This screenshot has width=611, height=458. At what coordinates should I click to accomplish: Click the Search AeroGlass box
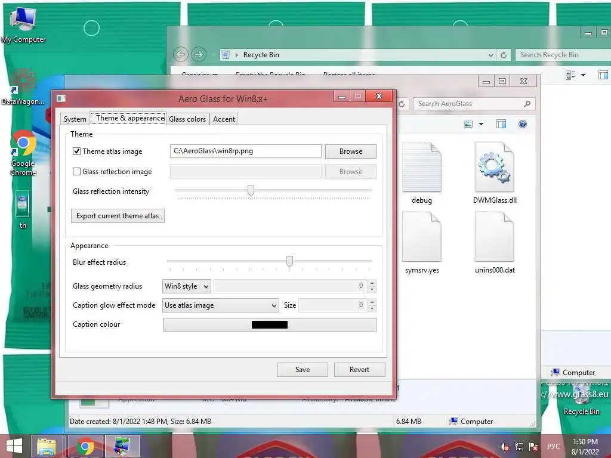click(x=469, y=104)
